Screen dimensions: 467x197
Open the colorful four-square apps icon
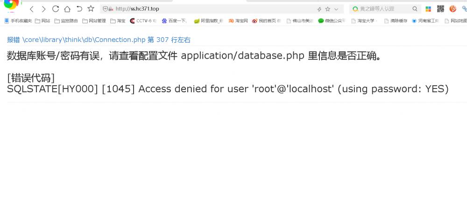(x=428, y=9)
